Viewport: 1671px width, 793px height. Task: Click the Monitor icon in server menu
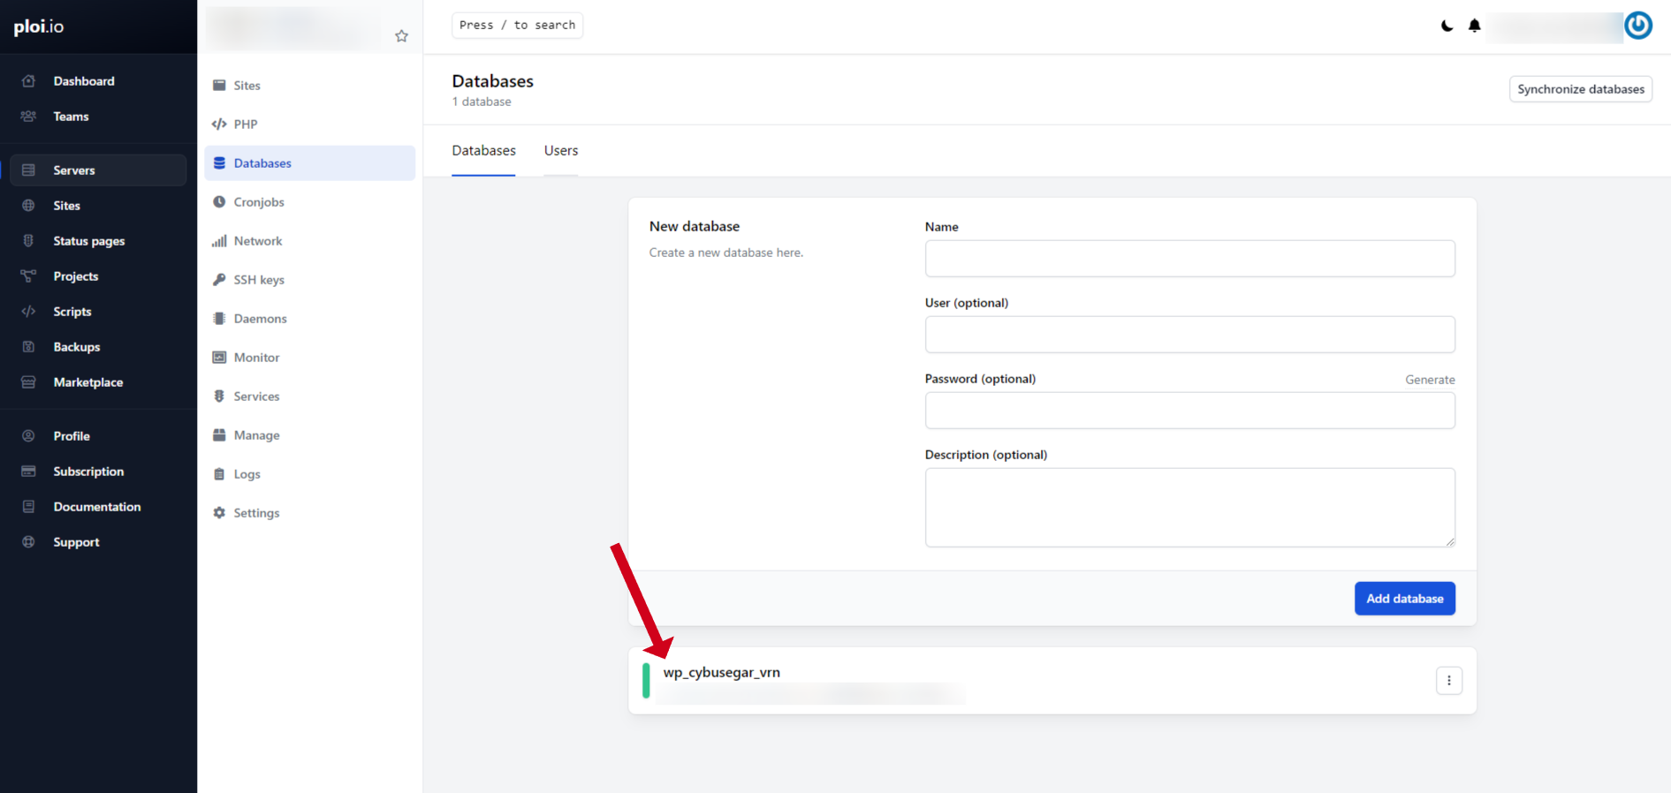(x=219, y=358)
